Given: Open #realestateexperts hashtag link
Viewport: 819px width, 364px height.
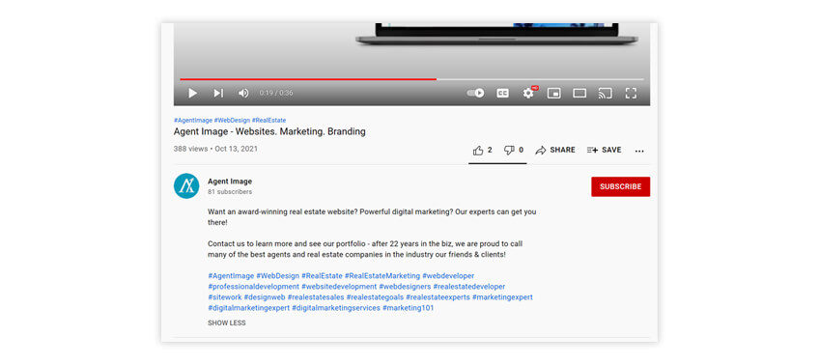Looking at the screenshot, I should point(438,297).
